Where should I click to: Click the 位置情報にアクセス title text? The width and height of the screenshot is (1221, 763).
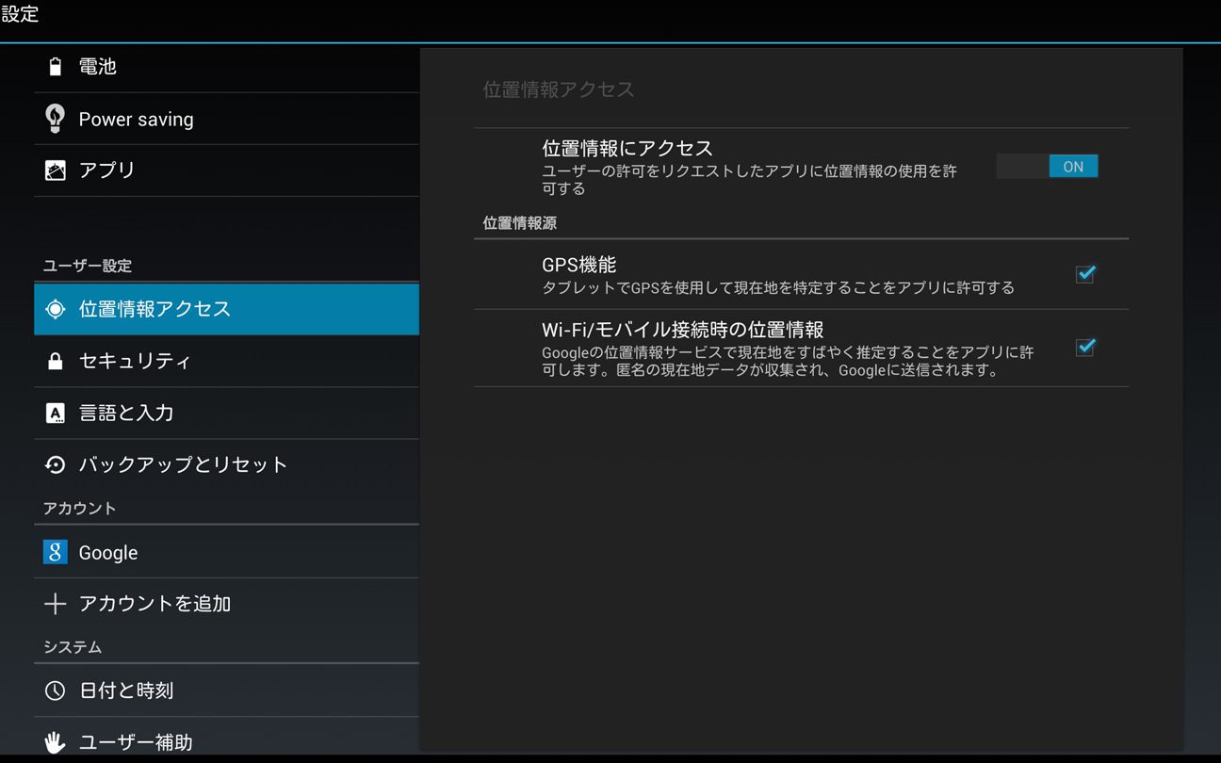(x=627, y=148)
